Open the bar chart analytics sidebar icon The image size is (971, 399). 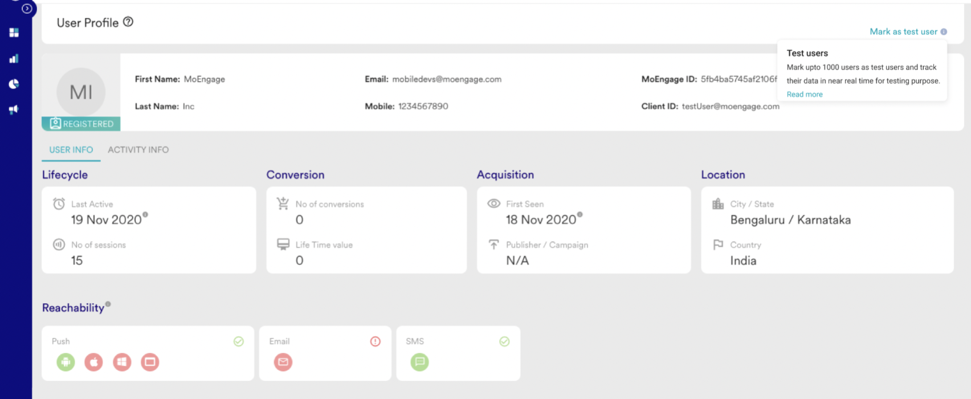pyautogui.click(x=14, y=59)
